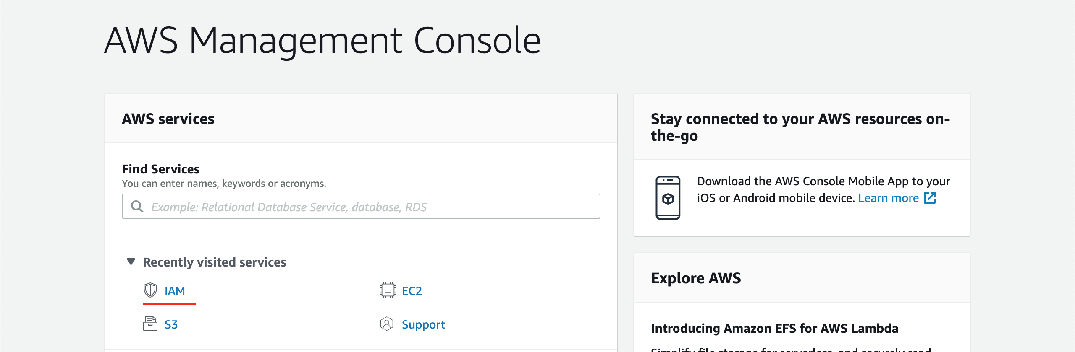The width and height of the screenshot is (1075, 352).
Task: Click the magnifier icon in Find Services
Action: click(x=137, y=206)
